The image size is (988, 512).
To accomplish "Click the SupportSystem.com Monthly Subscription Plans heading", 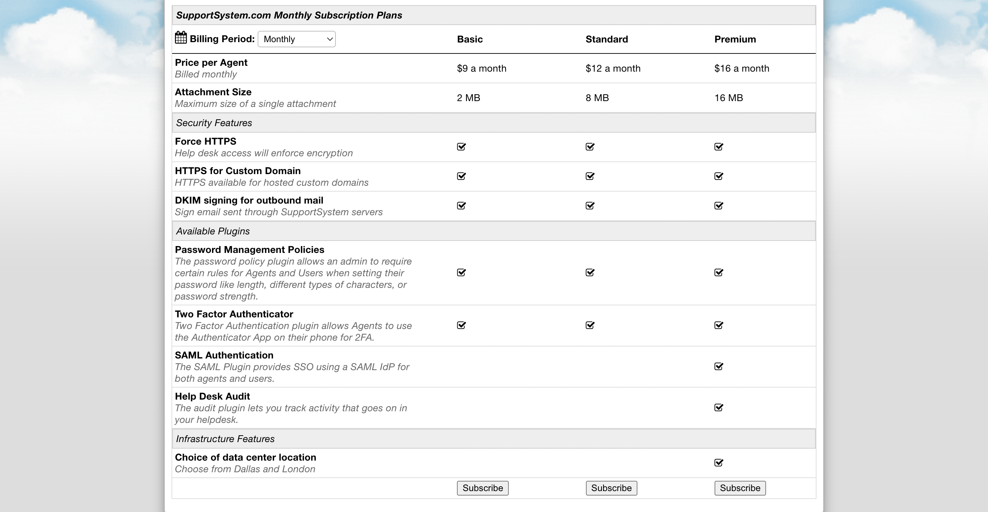I will tap(289, 15).
